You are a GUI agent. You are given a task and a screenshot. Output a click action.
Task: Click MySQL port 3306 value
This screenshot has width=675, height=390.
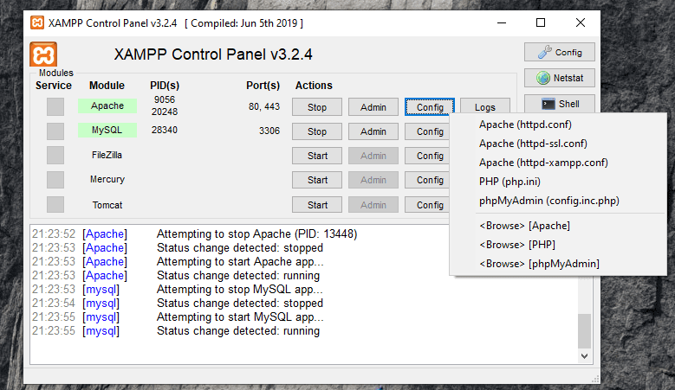click(x=269, y=131)
